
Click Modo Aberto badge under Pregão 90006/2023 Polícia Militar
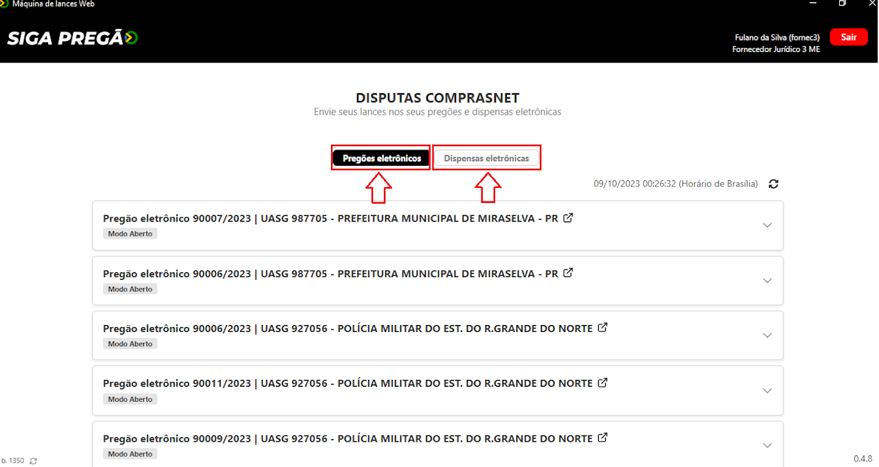coord(130,344)
